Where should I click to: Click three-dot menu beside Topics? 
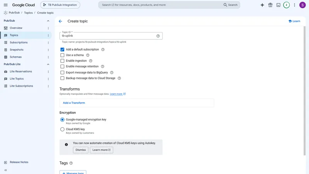pyautogui.click(x=48, y=36)
